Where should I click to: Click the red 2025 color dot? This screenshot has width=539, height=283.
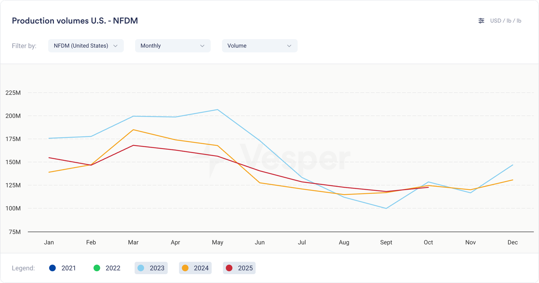229,268
